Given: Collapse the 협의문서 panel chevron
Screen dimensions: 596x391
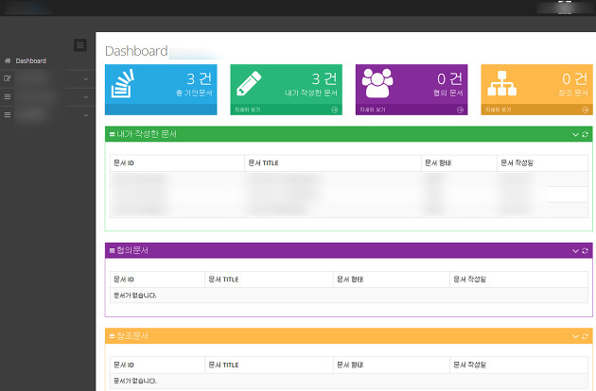Looking at the screenshot, I should (x=575, y=251).
